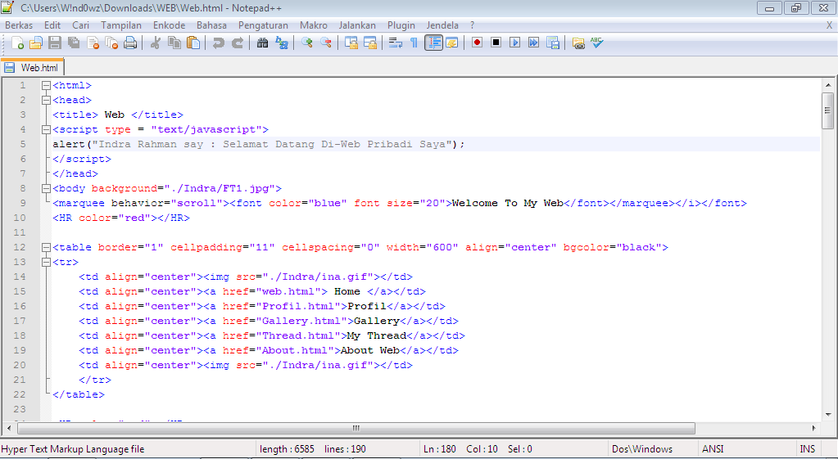Create a new file with the New icon
Viewport: 838px width, 459px height.
[x=17, y=43]
